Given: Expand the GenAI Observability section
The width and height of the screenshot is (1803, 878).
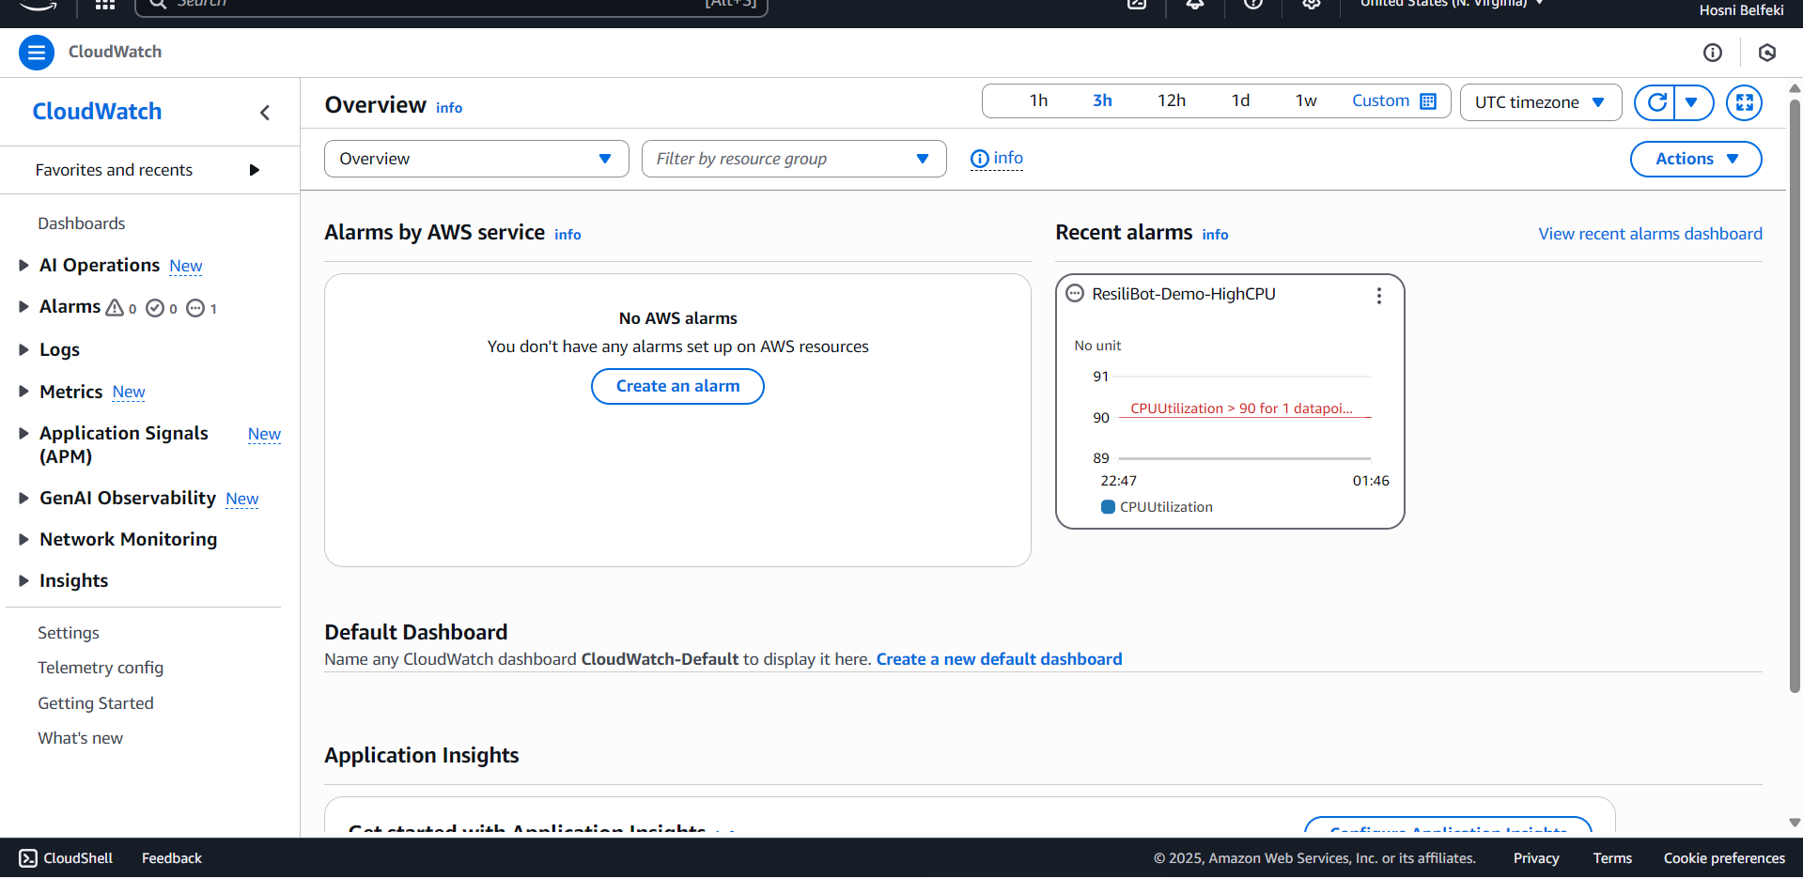Looking at the screenshot, I should (24, 498).
